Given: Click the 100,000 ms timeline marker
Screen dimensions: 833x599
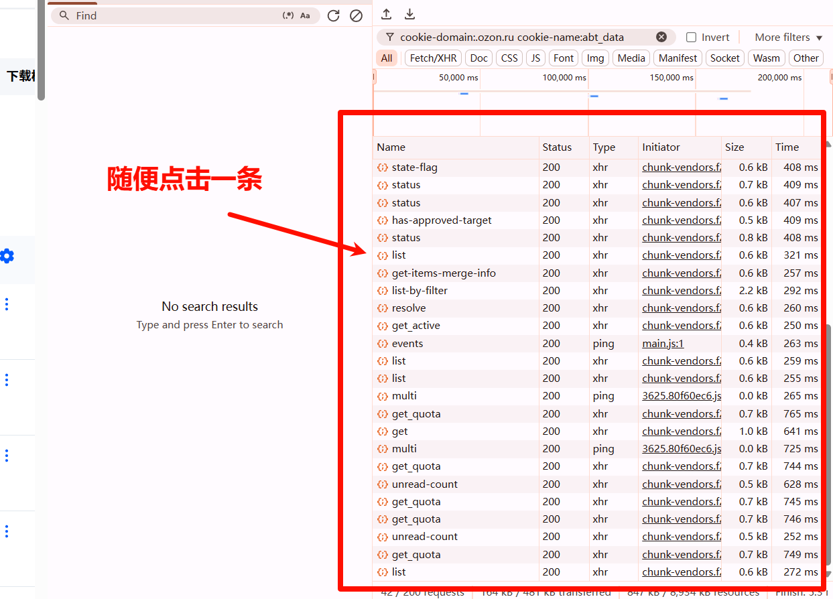Looking at the screenshot, I should (564, 78).
